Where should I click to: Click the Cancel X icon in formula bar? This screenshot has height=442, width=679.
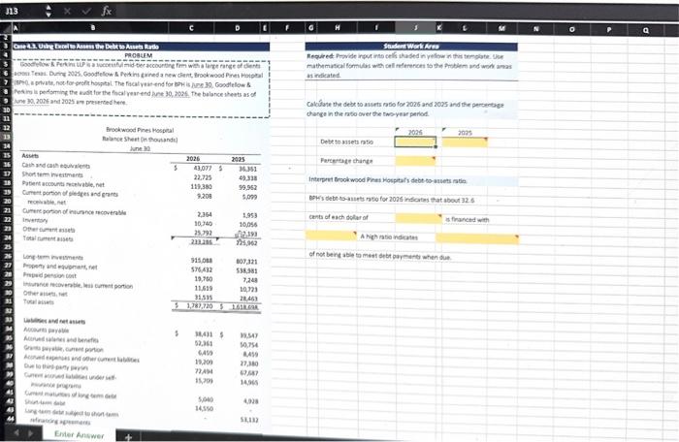[x=67, y=11]
